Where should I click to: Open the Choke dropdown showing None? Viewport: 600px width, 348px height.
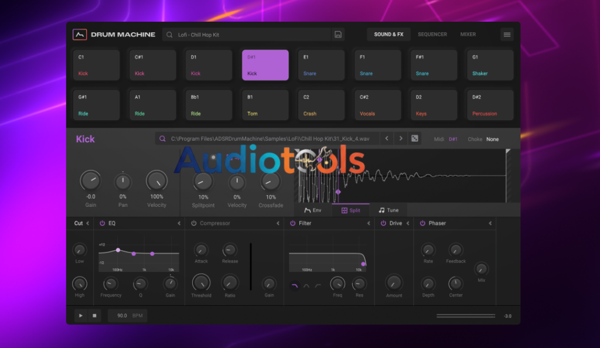(492, 139)
